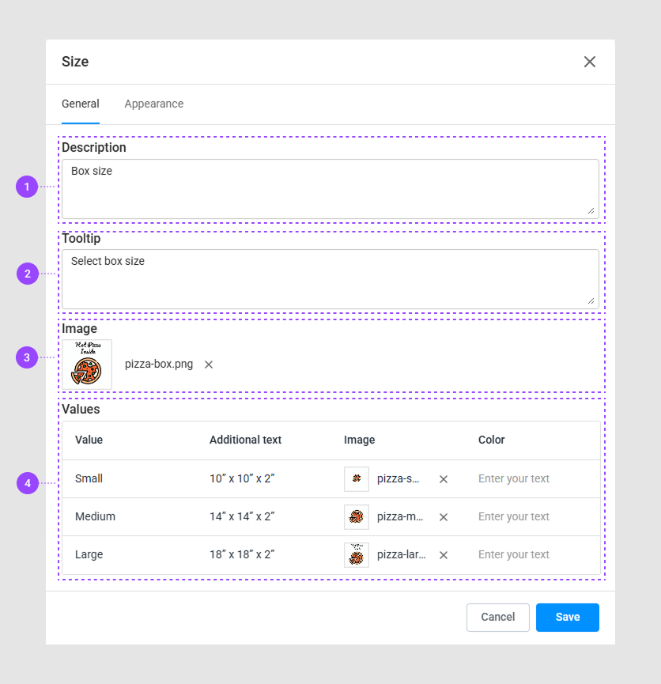Screen dimensions: 661x684
Task: Remove the Large row image
Action: [x=444, y=555]
